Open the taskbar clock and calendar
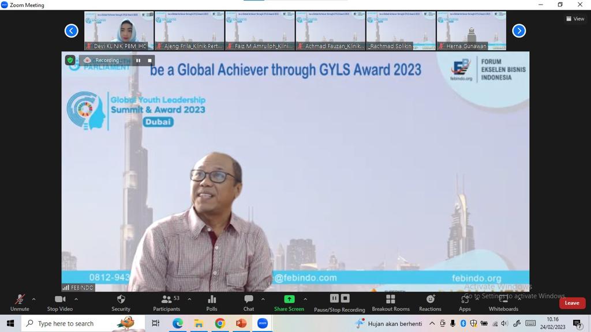The width and height of the screenshot is (591, 332). tap(553, 323)
